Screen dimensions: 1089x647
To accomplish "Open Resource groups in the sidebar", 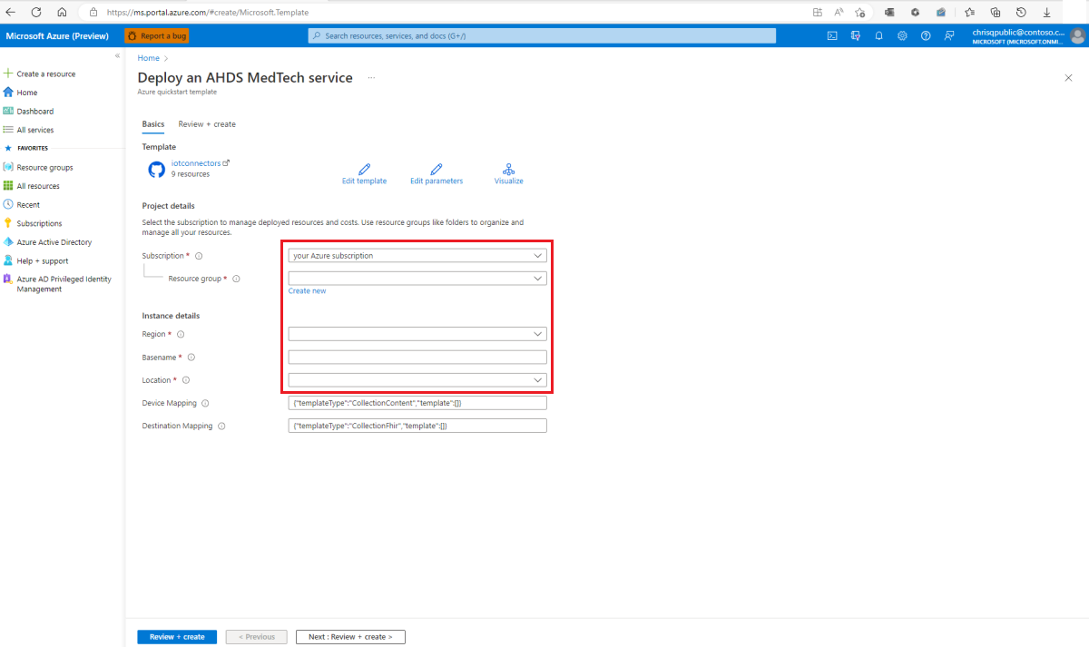I will coord(44,167).
